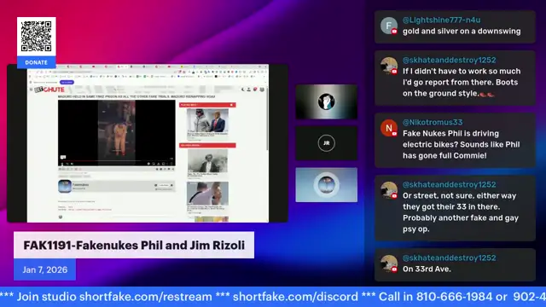The width and height of the screenshot is (546, 307).
Task: Open the red BitChute notifications icon
Action: click(255, 90)
